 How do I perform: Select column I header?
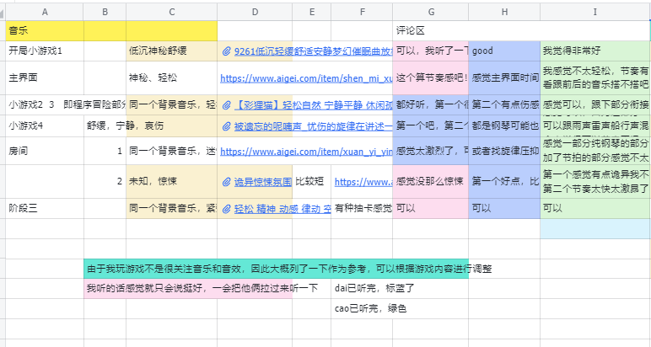click(x=595, y=12)
